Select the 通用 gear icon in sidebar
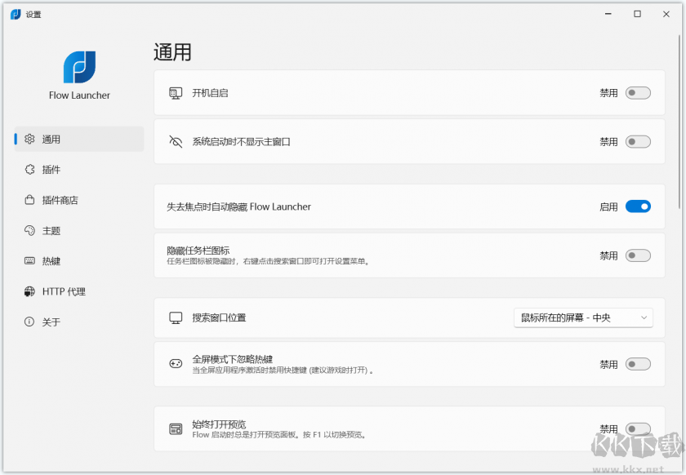Image resolution: width=686 pixels, height=475 pixels. click(29, 139)
